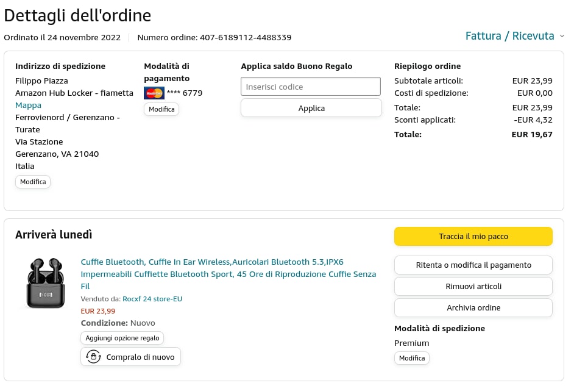
Task: Click the gift card code input field
Action: [311, 87]
